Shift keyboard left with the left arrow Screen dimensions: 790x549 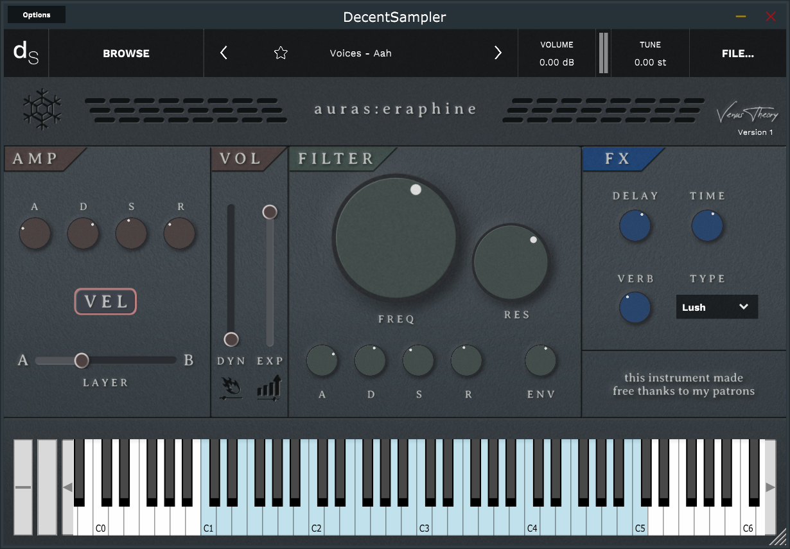pyautogui.click(x=67, y=487)
